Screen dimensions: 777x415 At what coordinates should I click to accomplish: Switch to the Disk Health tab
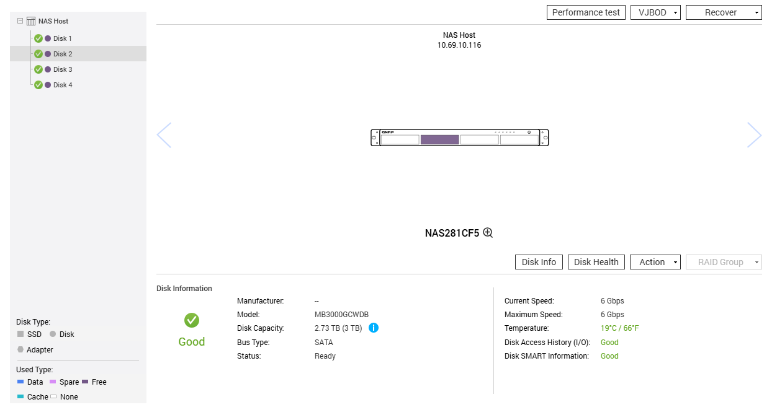point(596,261)
